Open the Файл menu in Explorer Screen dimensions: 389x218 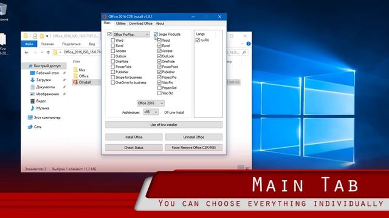click(x=29, y=44)
